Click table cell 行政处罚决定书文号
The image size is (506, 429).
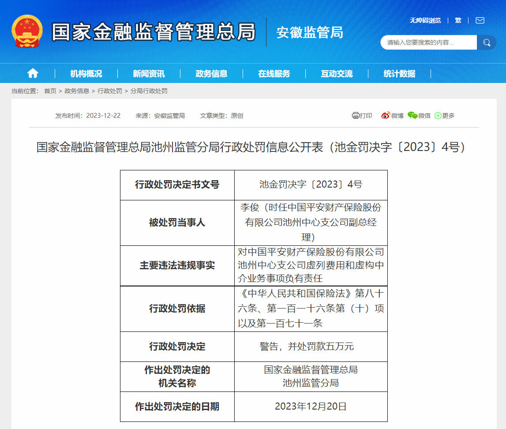[177, 185]
